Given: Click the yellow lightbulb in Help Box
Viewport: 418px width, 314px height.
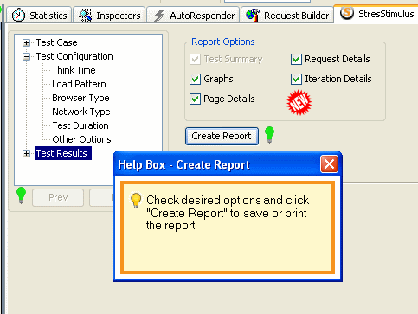Looking at the screenshot, I should [x=136, y=201].
